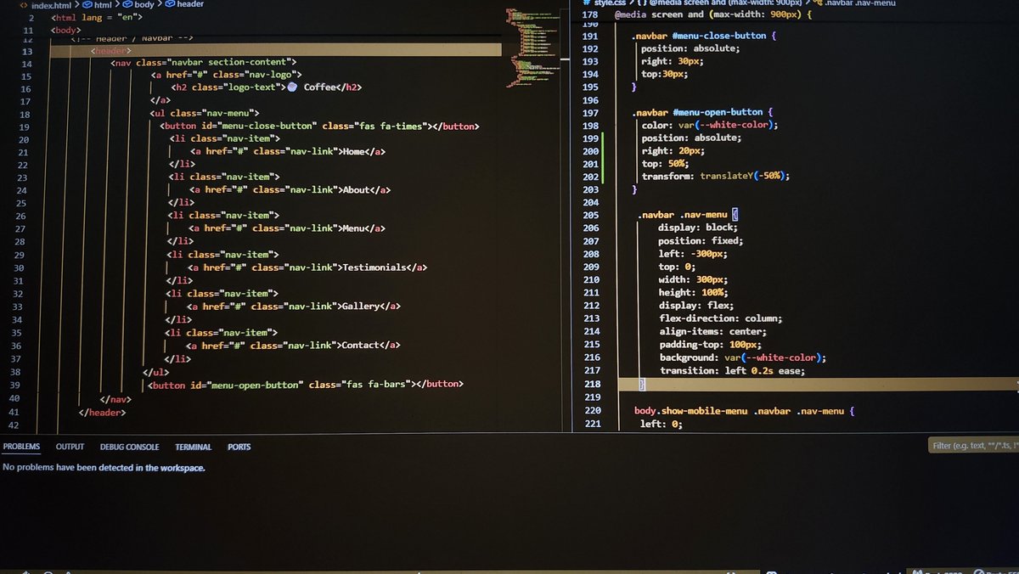Click sticky line '<html lang = "en">'
Screen dimensions: 1019x574
pyautogui.click(x=96, y=17)
